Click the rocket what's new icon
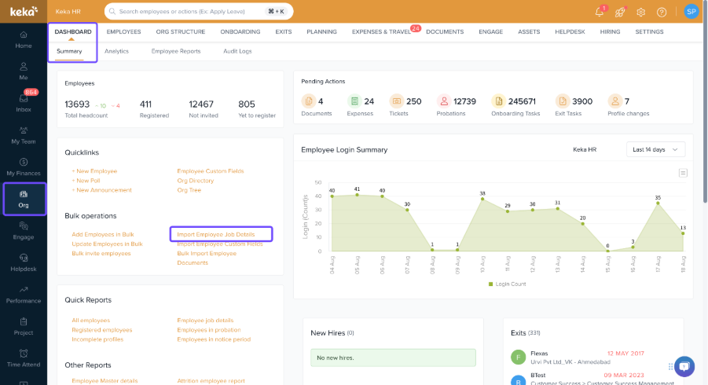The image size is (708, 385). click(620, 13)
